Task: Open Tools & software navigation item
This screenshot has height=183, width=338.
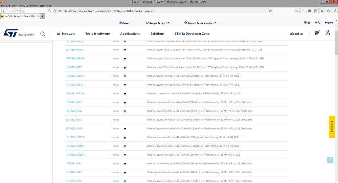Action: click(97, 33)
